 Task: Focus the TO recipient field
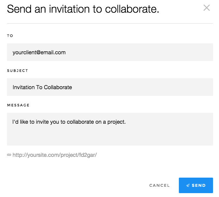pos(110,52)
